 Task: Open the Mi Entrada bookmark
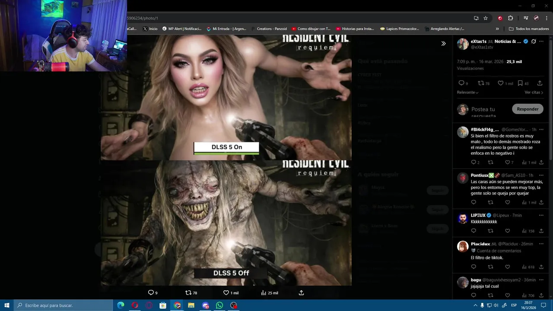click(x=226, y=29)
